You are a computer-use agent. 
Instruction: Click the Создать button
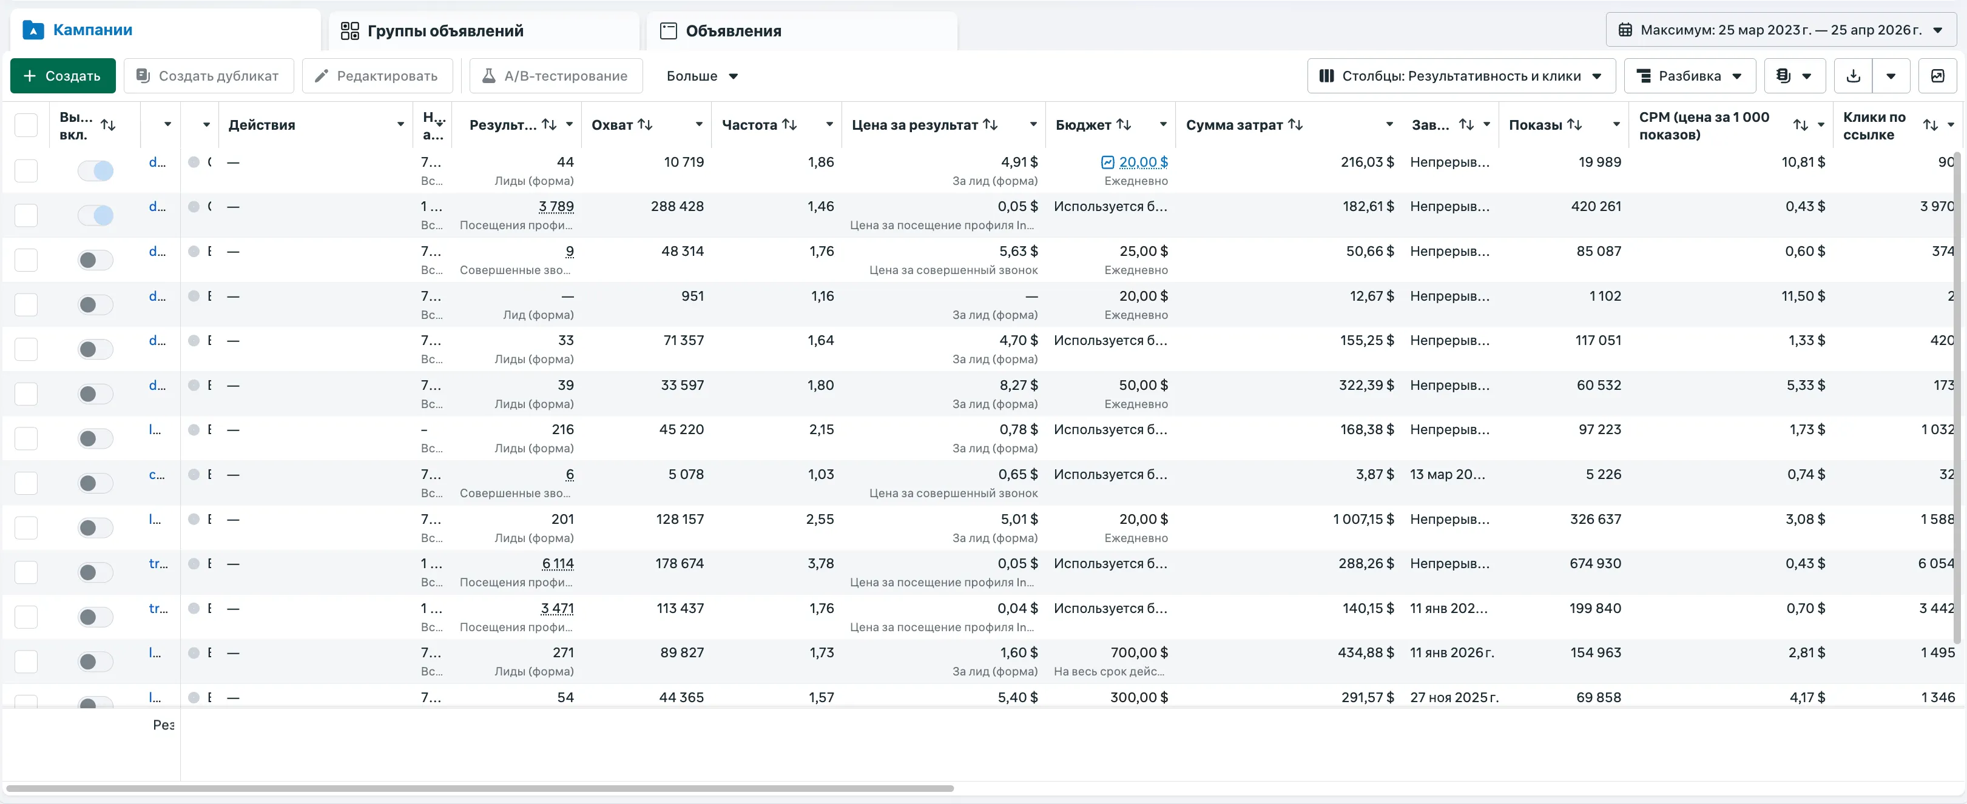pyautogui.click(x=62, y=76)
